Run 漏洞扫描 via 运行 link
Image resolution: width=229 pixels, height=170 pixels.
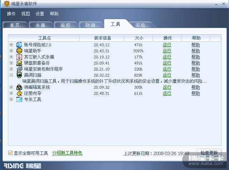(167, 75)
